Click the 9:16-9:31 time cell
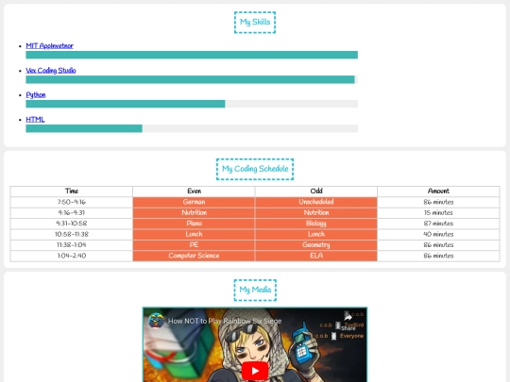Screen dimensions: 510x382 tap(72, 213)
